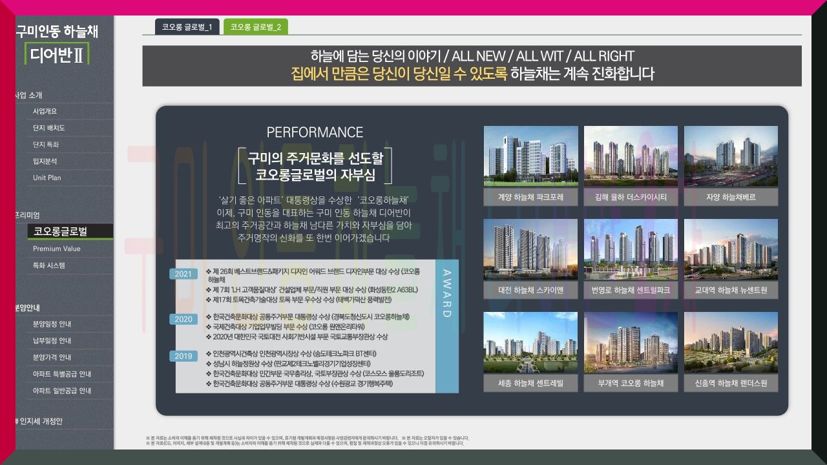Click the 대전 하늘채 스카이앤 caption
Image resolution: width=827 pixels, height=465 pixels.
530,291
